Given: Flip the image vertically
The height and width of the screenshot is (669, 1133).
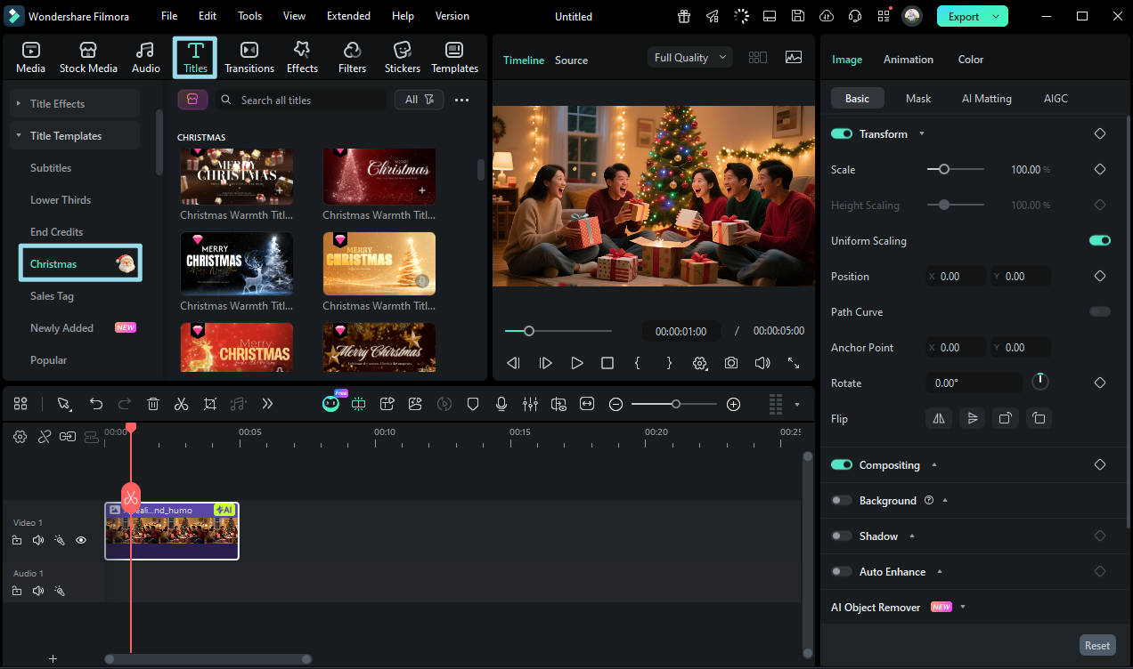Looking at the screenshot, I should 972,418.
